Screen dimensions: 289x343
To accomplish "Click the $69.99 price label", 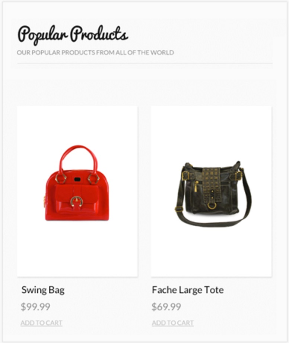I will click(166, 307).
